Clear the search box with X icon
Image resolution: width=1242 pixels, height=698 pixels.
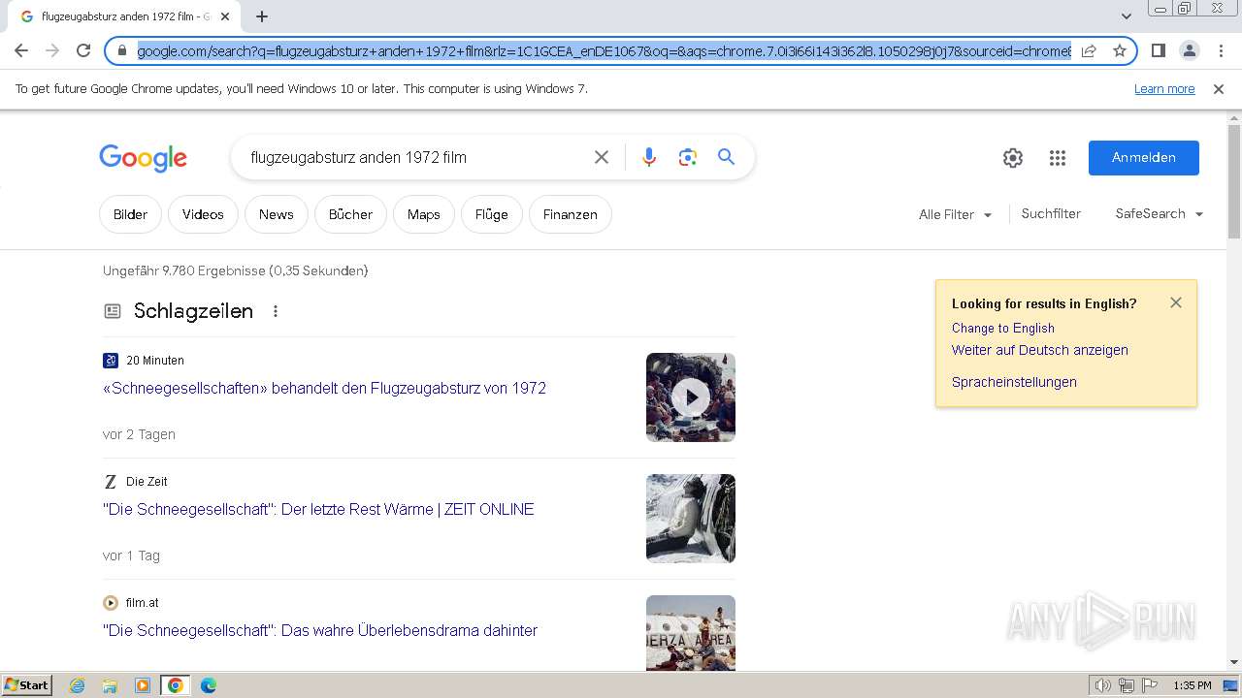coord(602,157)
